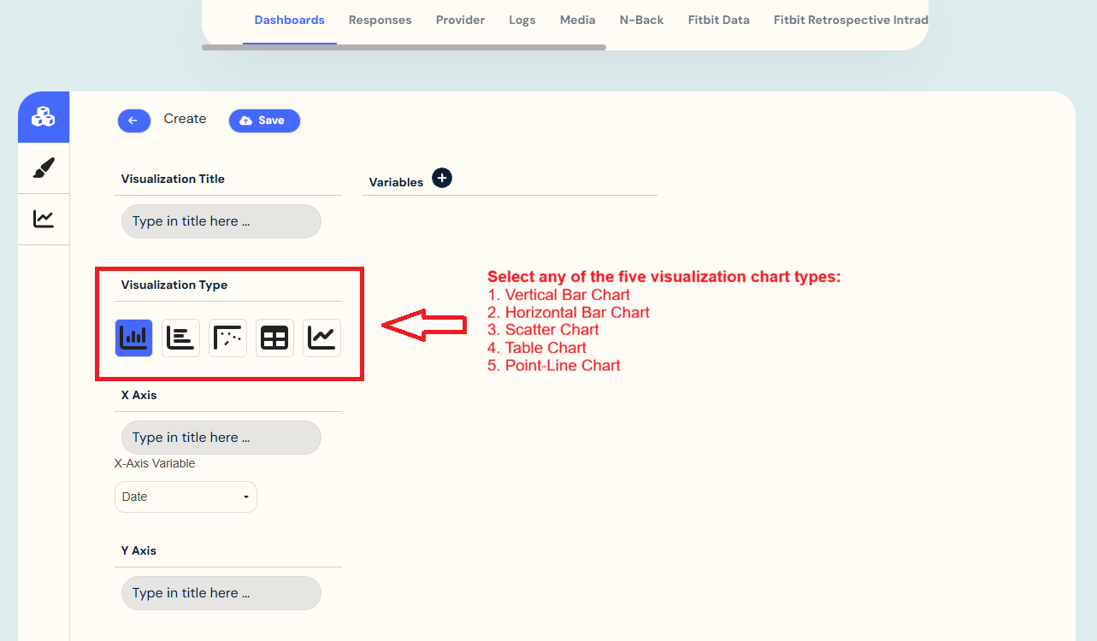Screen dimensions: 1097x641
Task: Click the back arrow next to Create
Action: click(133, 121)
